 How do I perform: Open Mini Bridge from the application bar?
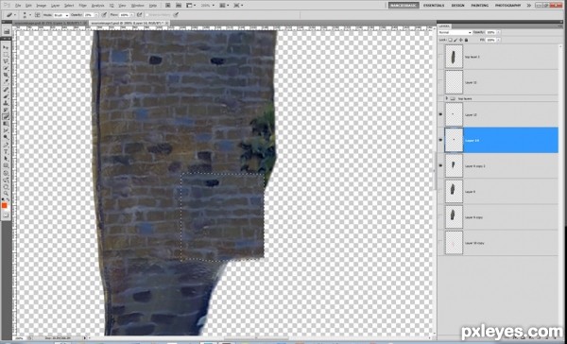[179, 6]
